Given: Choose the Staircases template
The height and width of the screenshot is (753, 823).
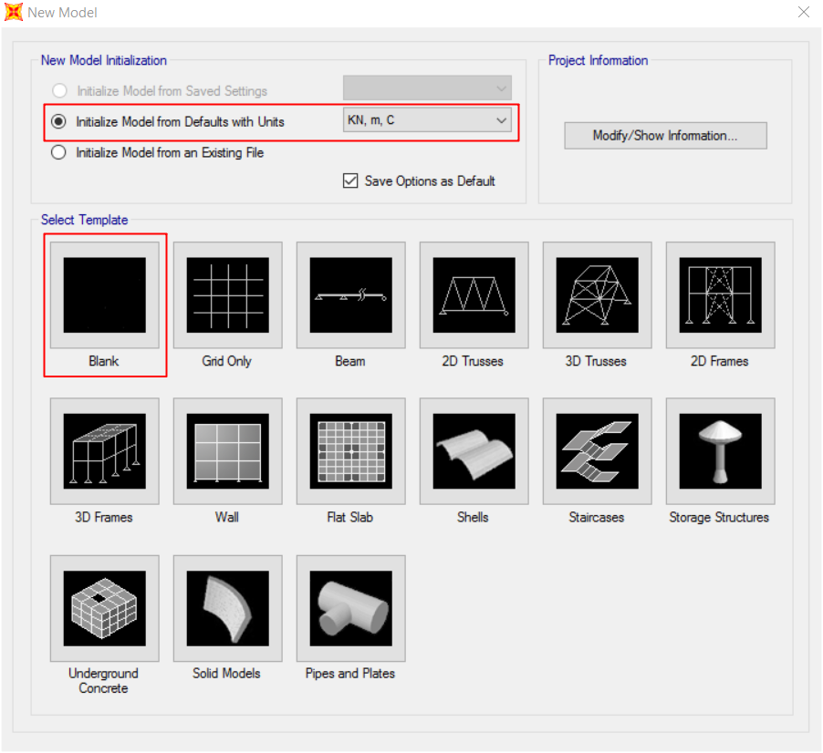Looking at the screenshot, I should pyautogui.click(x=598, y=451).
